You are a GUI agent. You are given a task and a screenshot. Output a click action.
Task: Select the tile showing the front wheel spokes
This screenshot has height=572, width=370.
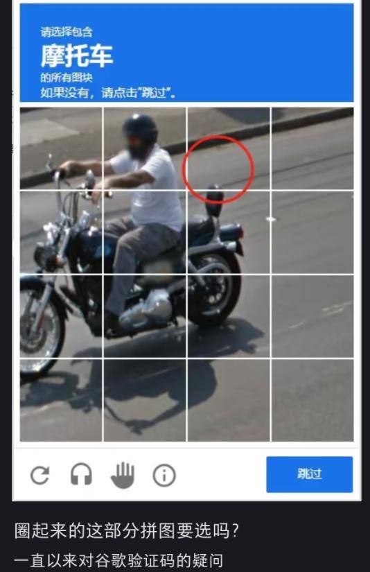(61, 316)
